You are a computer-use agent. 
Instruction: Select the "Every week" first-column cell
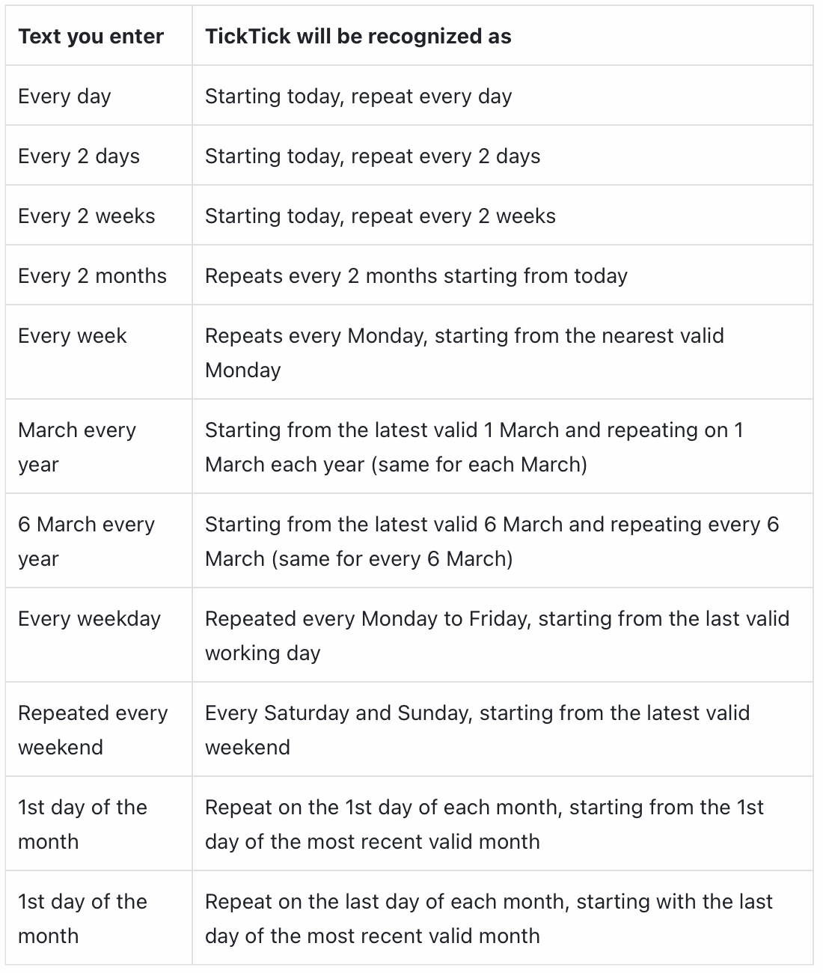pos(73,336)
